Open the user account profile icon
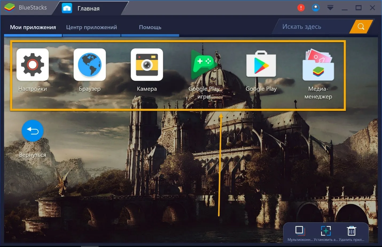Screen dimensions: 382x247 tap(315, 8)
